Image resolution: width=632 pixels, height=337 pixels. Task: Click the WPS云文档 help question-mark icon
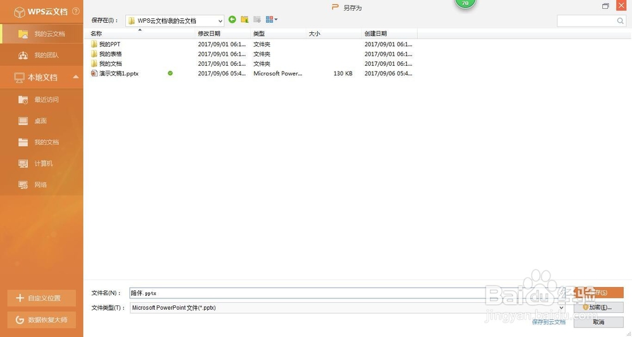tap(76, 11)
